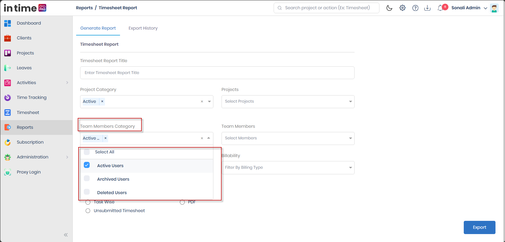The height and width of the screenshot is (242, 505).
Task: Open the notifications bell
Action: point(440,8)
